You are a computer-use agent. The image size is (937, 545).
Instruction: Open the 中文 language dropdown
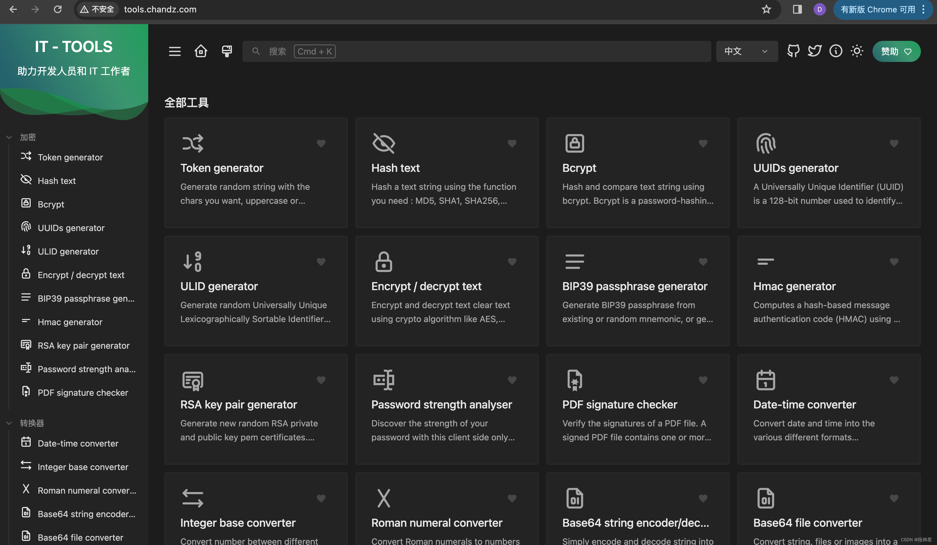pyautogui.click(x=746, y=51)
